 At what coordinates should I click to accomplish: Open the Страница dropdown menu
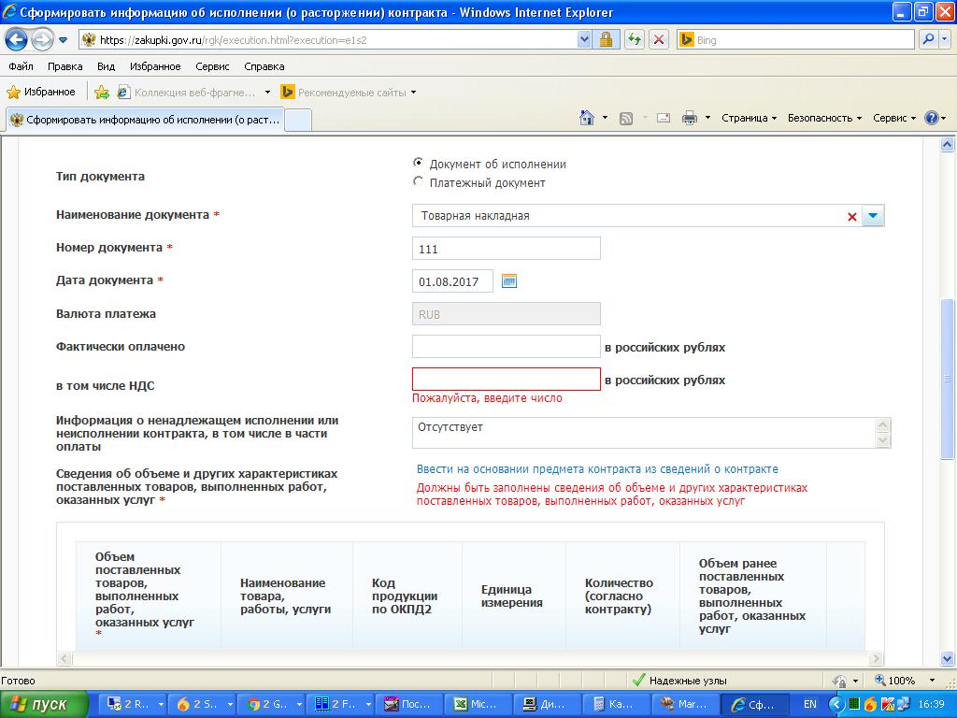(749, 118)
